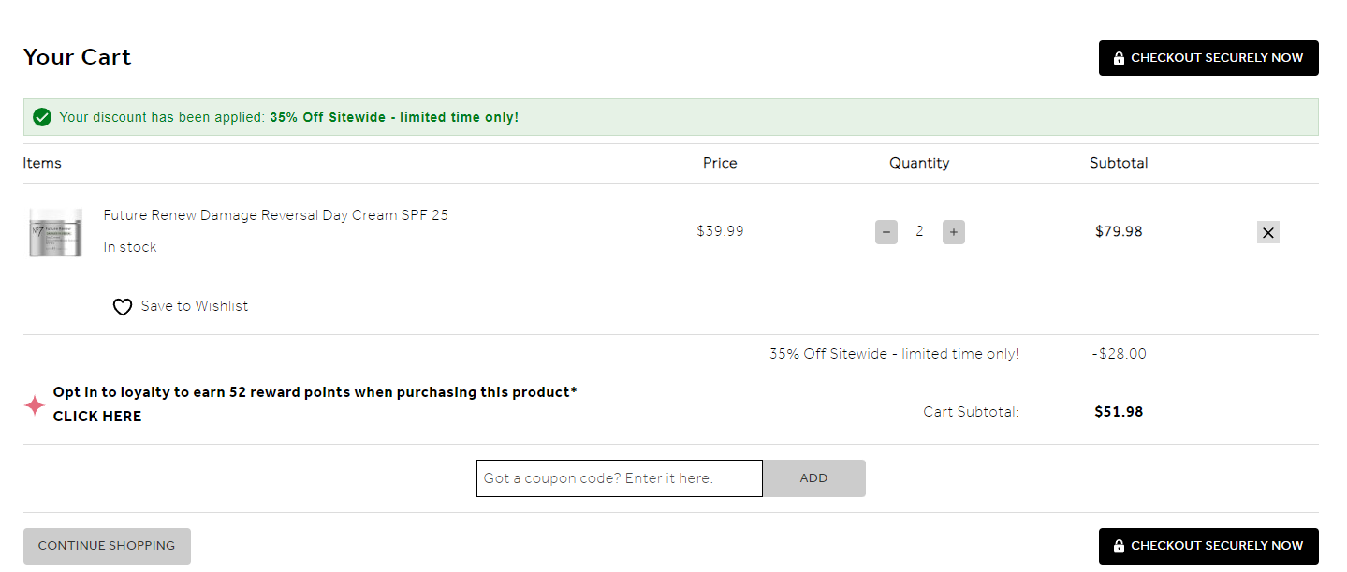Screen dimensions: 1347x572
Task: Click the minus quantity button
Action: 886,232
